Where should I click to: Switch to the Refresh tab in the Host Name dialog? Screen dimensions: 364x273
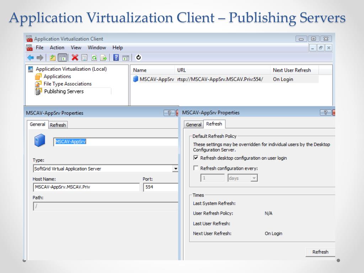pos(58,125)
